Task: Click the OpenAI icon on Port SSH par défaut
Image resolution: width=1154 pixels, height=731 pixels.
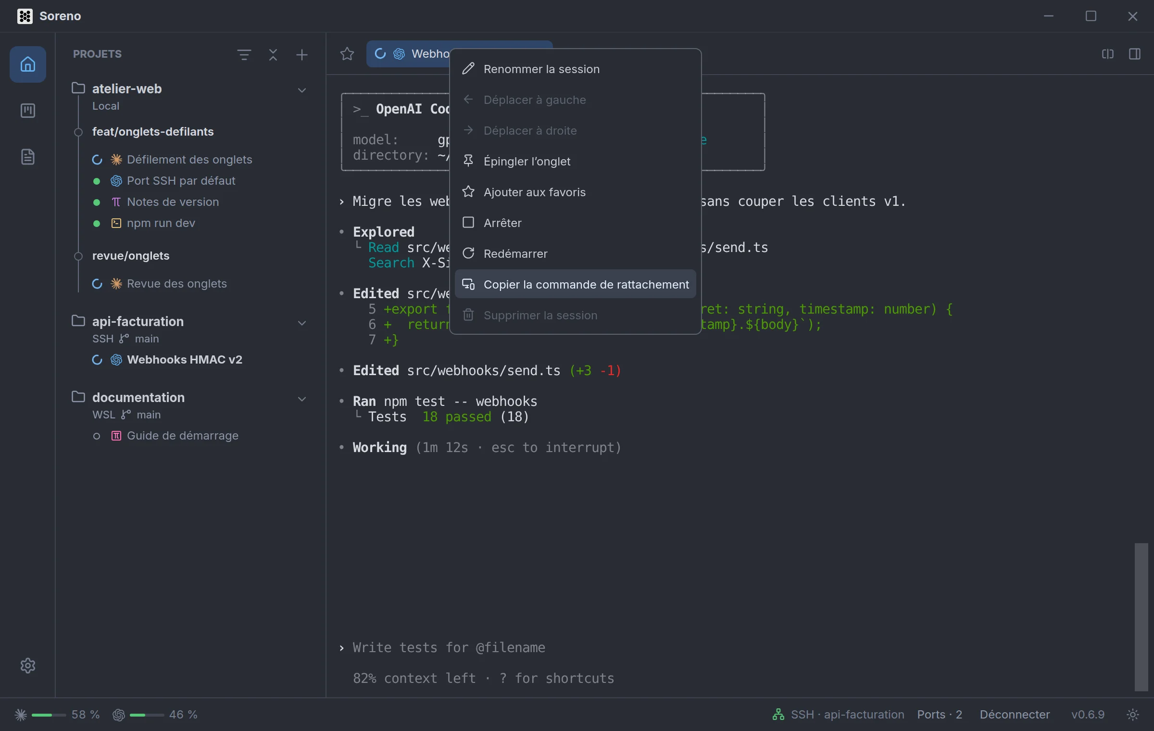Action: (x=116, y=181)
